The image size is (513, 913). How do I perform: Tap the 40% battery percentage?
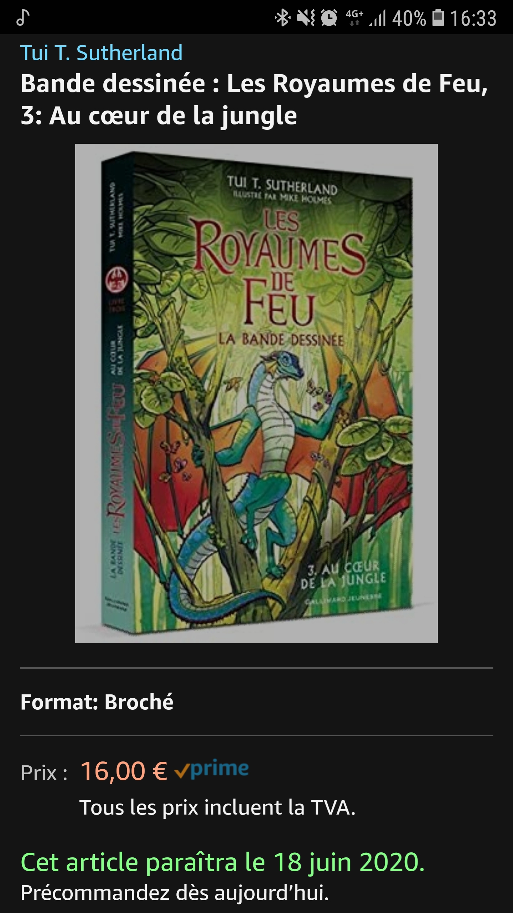tap(409, 18)
